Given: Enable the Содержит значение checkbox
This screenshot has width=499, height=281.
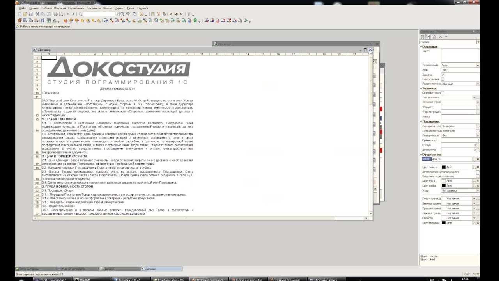Looking at the screenshot, I should (442, 92).
